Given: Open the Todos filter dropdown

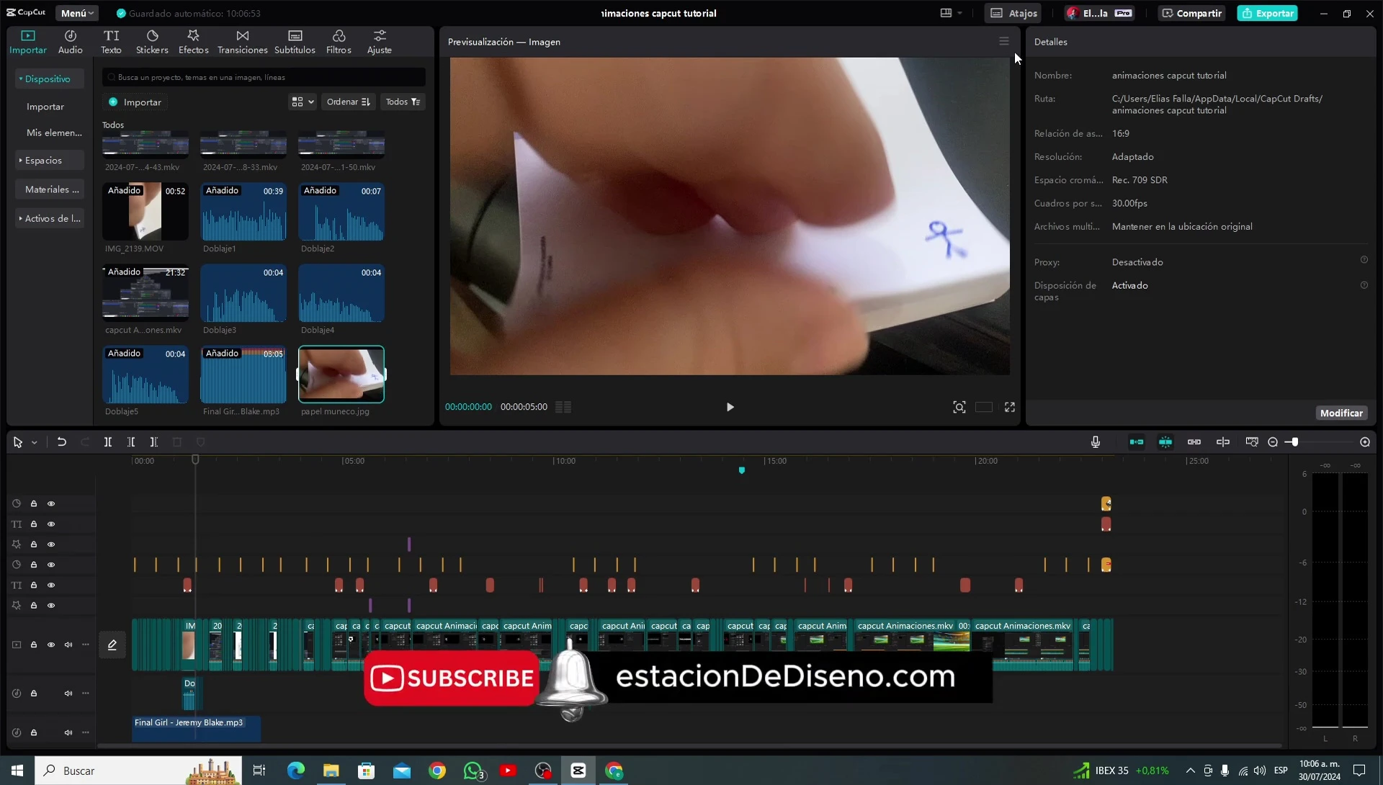Looking at the screenshot, I should (x=403, y=102).
